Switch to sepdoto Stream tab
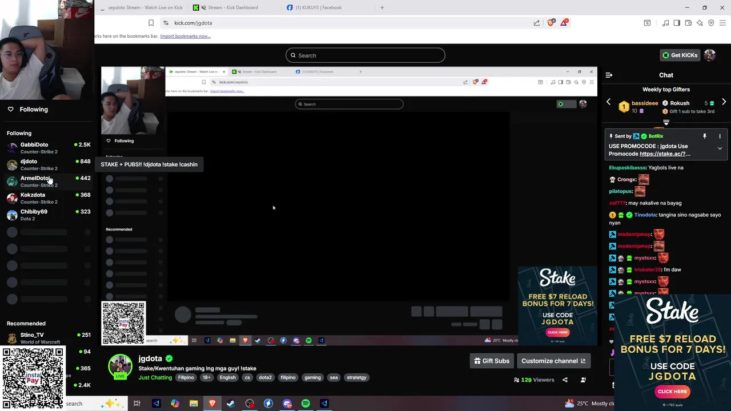731x411 pixels. click(x=145, y=7)
